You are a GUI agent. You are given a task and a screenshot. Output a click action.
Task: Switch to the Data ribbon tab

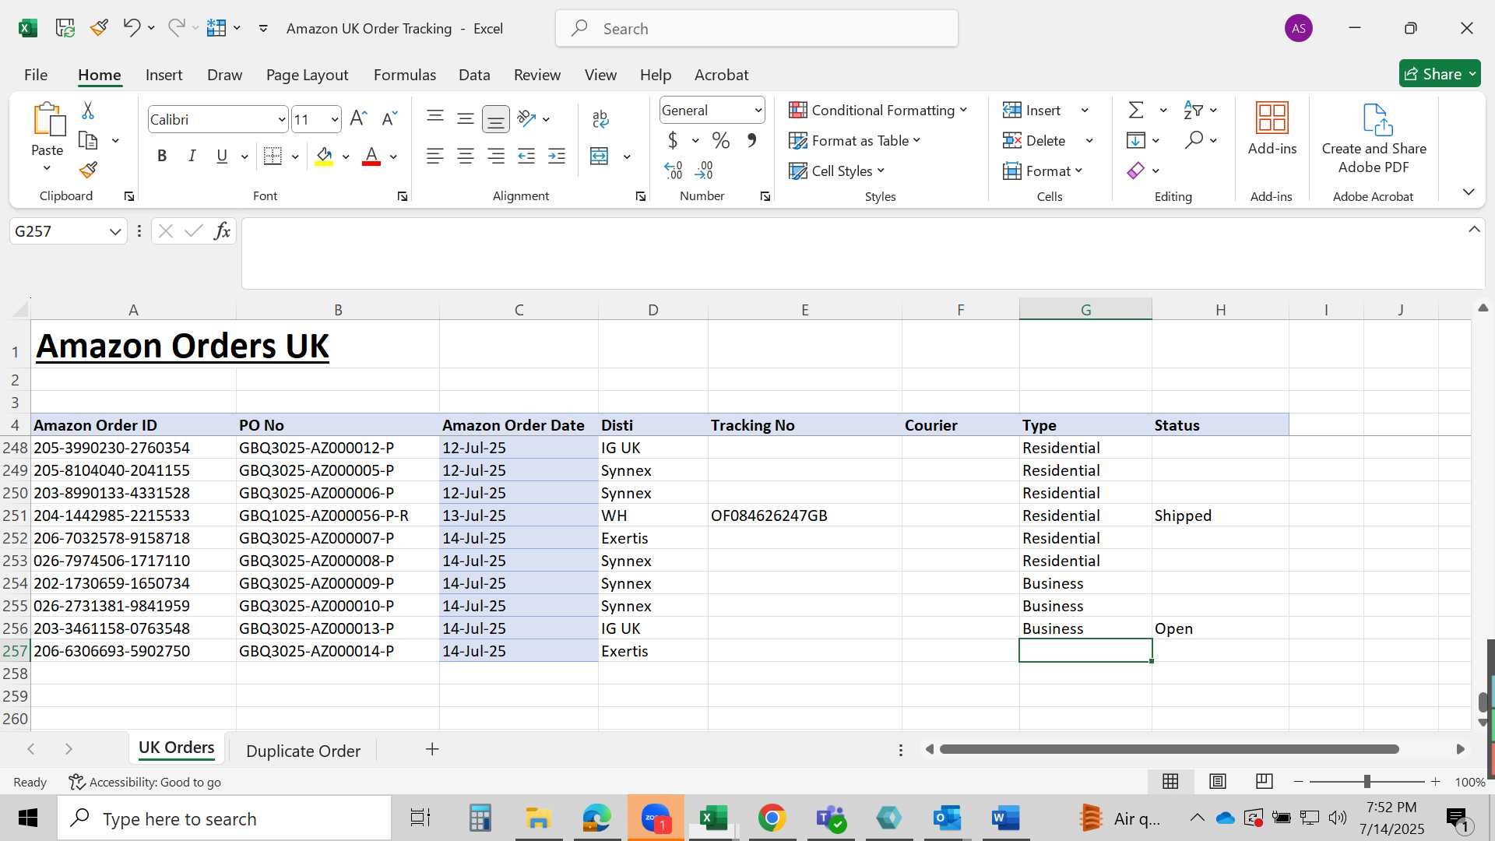[474, 75]
